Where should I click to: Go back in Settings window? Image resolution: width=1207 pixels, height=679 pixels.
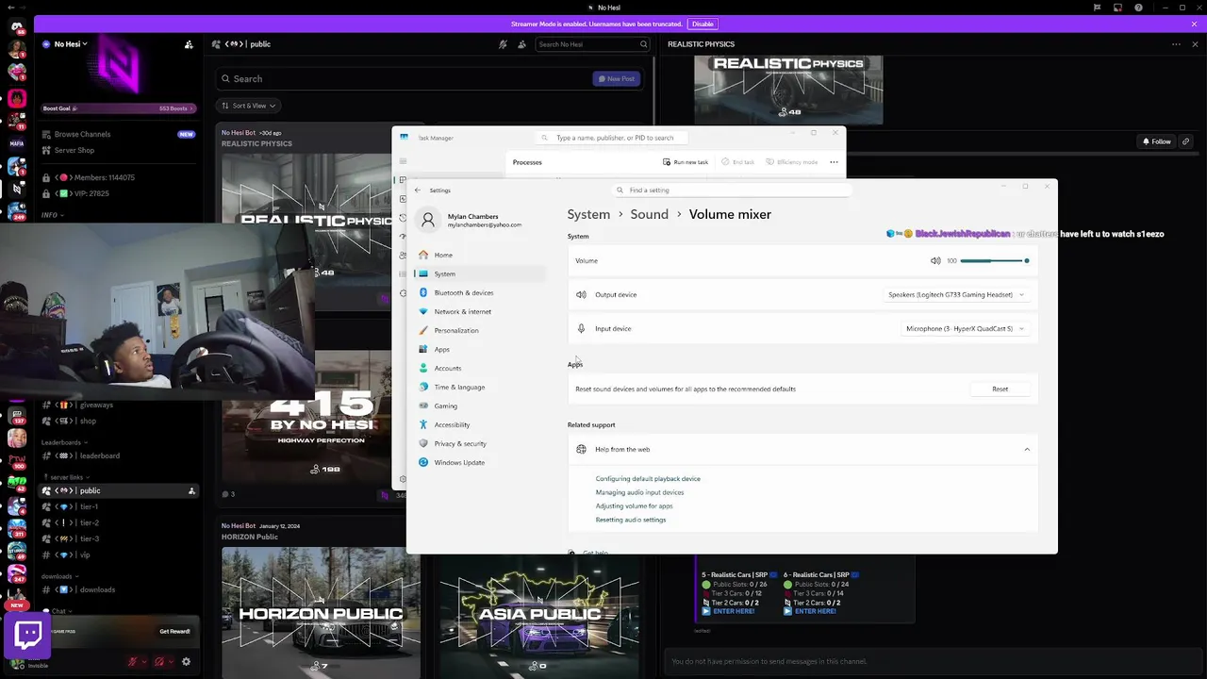[418, 190]
